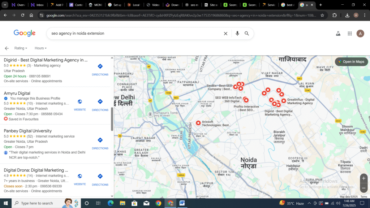Open File Explorer from the taskbar
370x208 pixels.
(x=122, y=203)
